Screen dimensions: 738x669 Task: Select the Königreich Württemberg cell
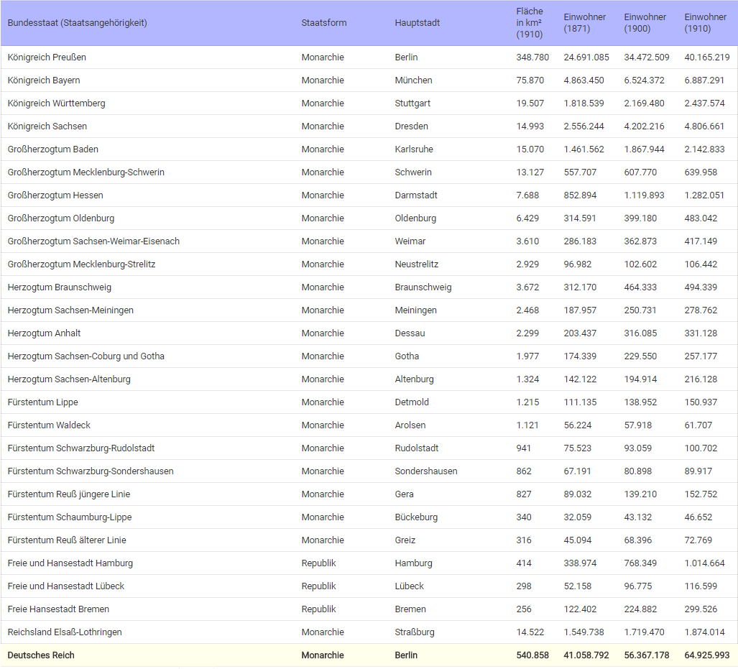pyautogui.click(x=57, y=103)
